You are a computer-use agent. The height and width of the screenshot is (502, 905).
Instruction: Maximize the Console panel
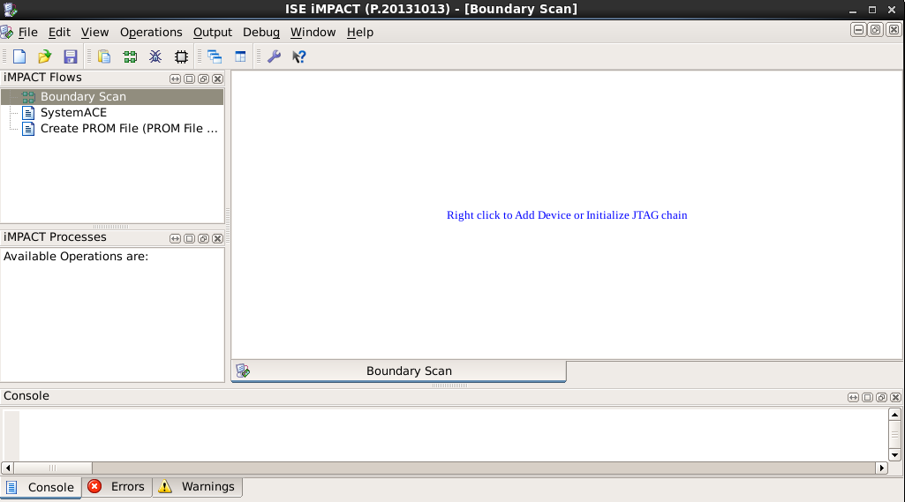868,397
